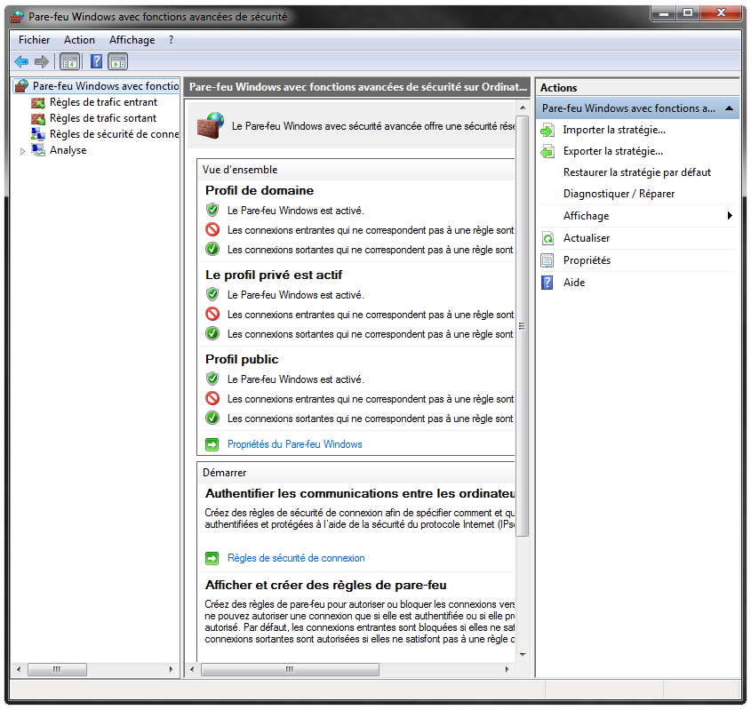Viewport: 751px width, 710px height.
Task: Click Exporter la stratégie action
Action: coord(613,151)
